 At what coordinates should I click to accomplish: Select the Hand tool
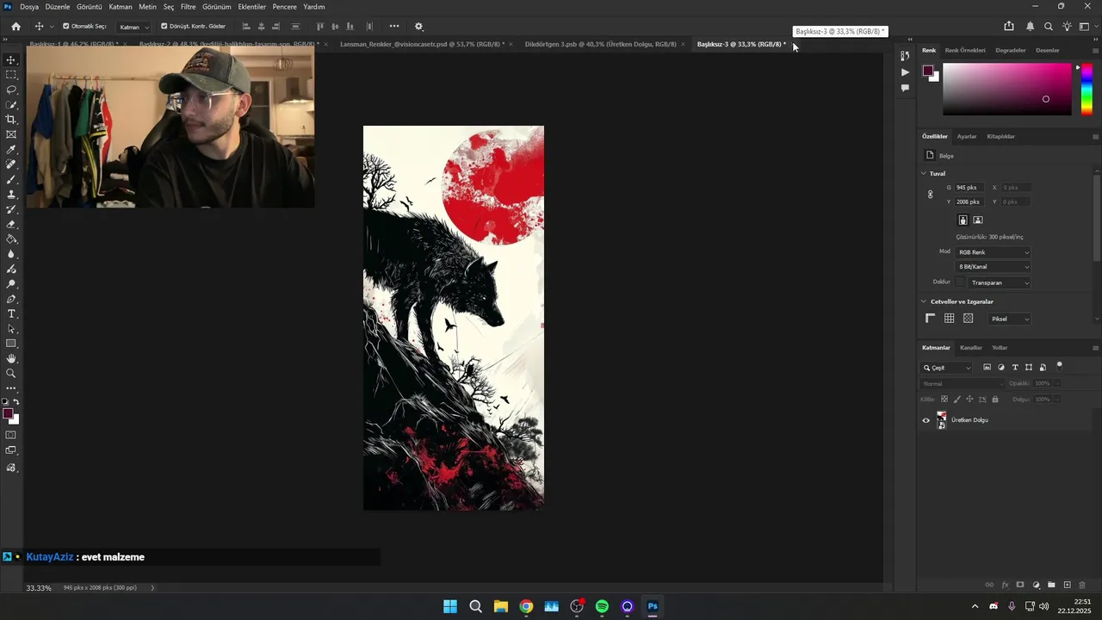coord(11,358)
